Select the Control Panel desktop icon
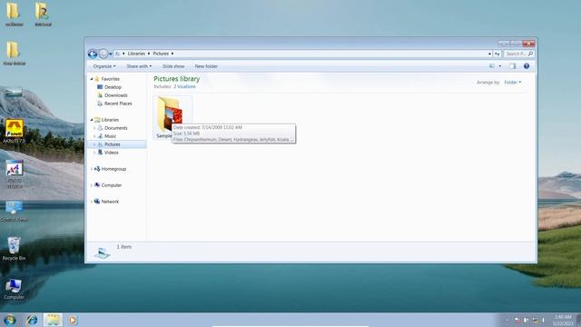581x327 pixels. [x=15, y=212]
